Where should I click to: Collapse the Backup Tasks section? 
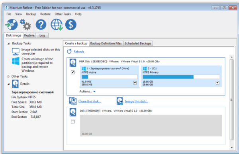click(8, 43)
